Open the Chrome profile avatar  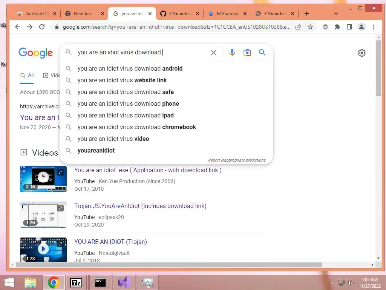click(x=361, y=27)
